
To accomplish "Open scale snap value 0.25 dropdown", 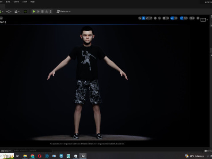I will (x=185, y=18).
